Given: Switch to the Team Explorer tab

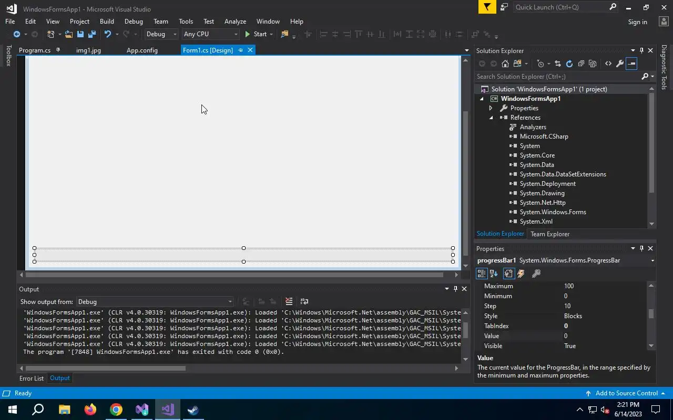Looking at the screenshot, I should pyautogui.click(x=550, y=234).
